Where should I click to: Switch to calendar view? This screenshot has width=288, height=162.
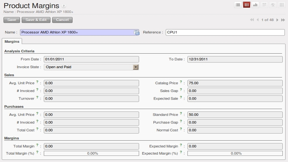(x=265, y=5)
